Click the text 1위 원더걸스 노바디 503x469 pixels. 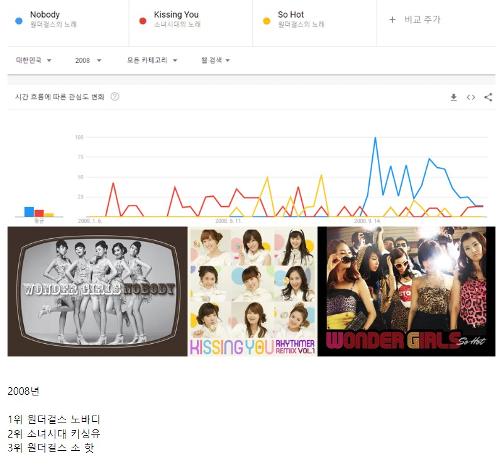tap(54, 419)
